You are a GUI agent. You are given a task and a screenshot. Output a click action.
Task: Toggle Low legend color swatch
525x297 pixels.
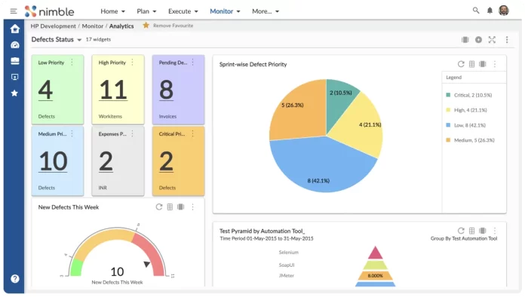448,125
